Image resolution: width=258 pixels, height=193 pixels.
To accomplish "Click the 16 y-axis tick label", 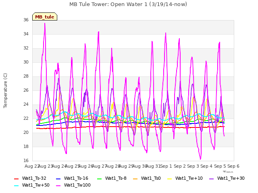I will (x=26, y=160).
